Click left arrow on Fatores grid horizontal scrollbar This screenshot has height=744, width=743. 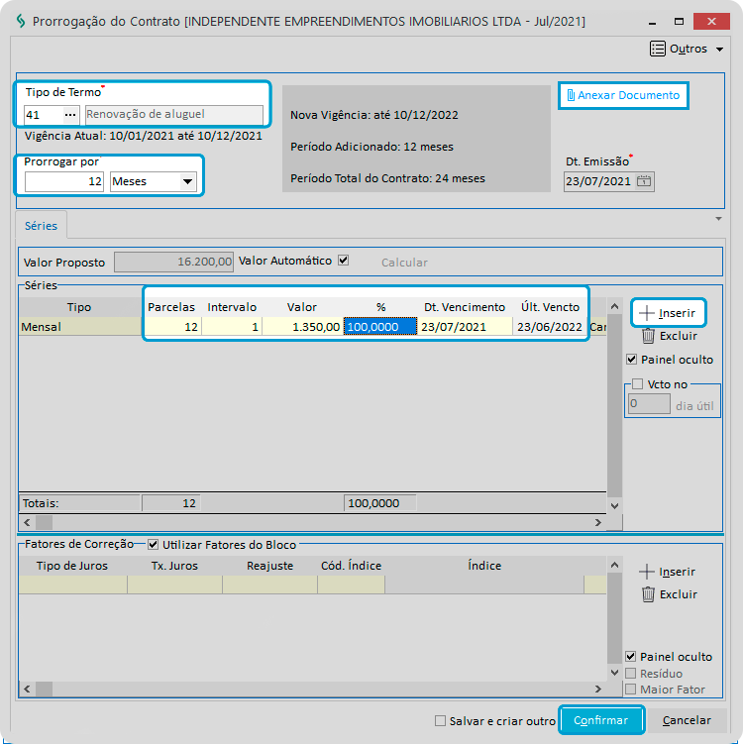point(27,689)
